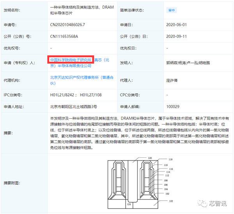Select application date 2020-06-01
This screenshot has width=234, height=214.
click(176, 25)
